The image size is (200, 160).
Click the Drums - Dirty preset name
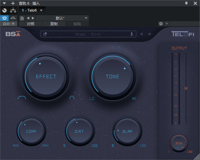coord(88,34)
